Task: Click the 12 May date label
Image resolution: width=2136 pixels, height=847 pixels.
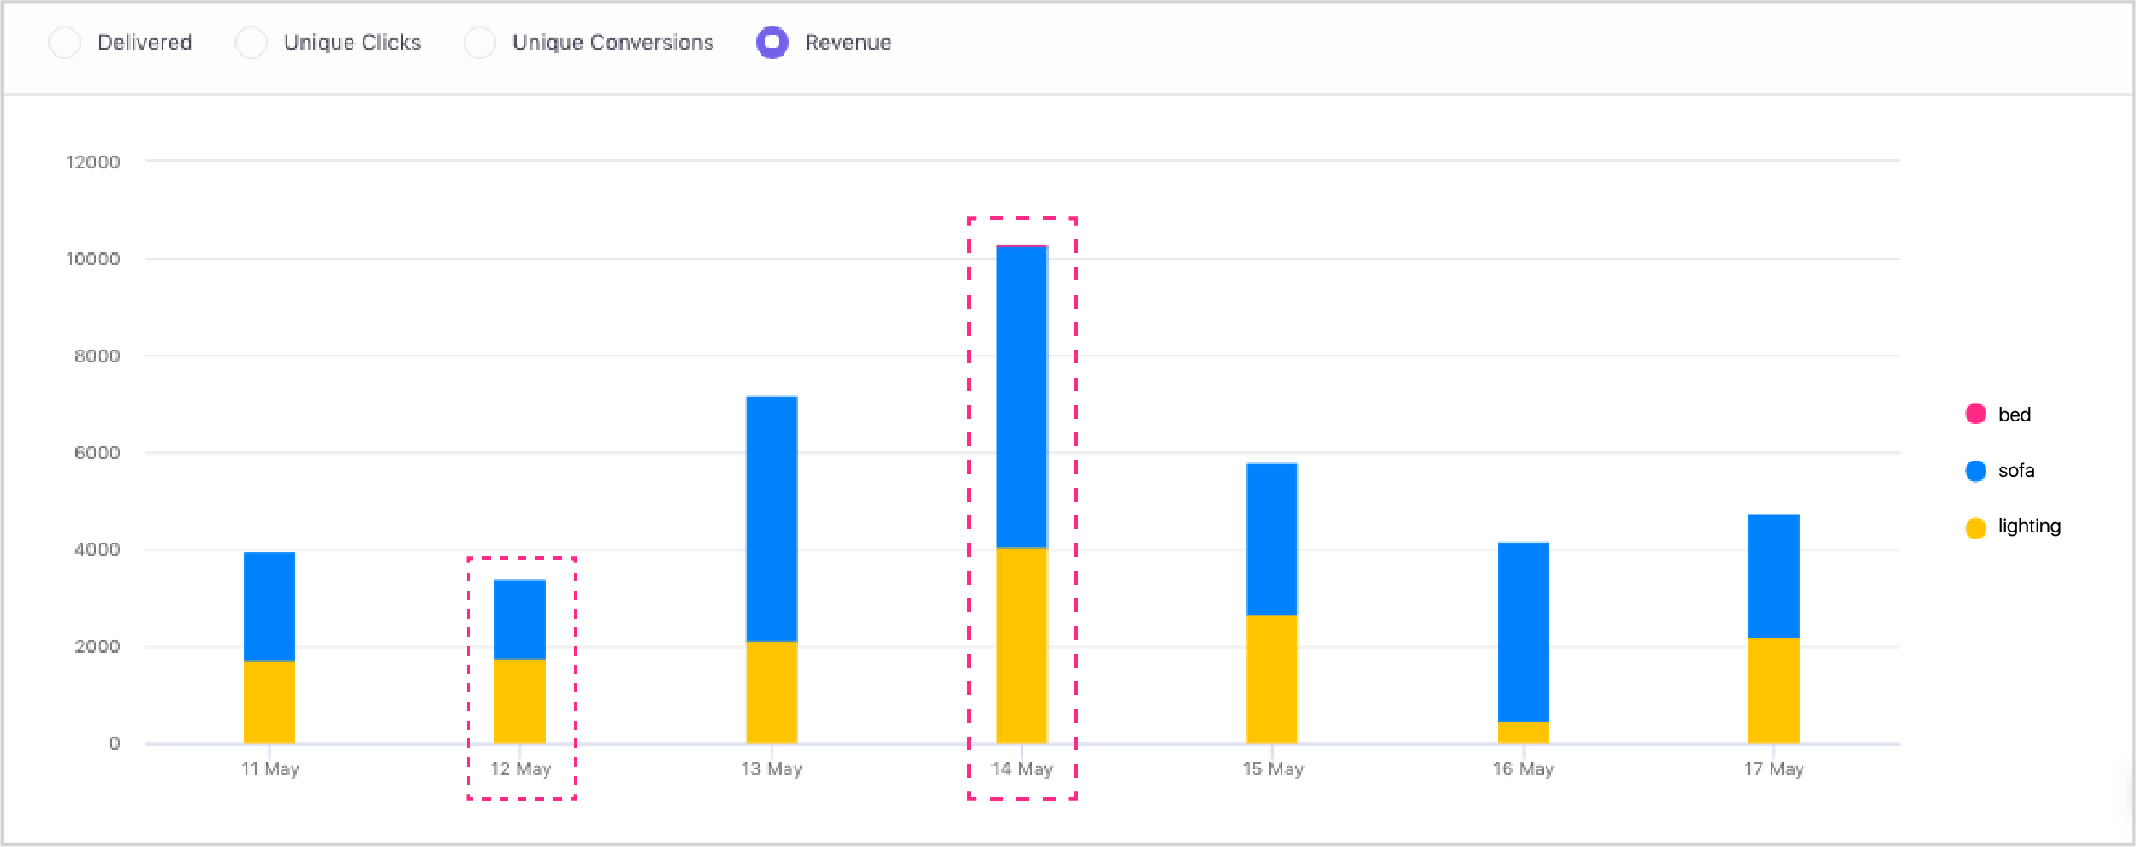Action: pos(521,768)
